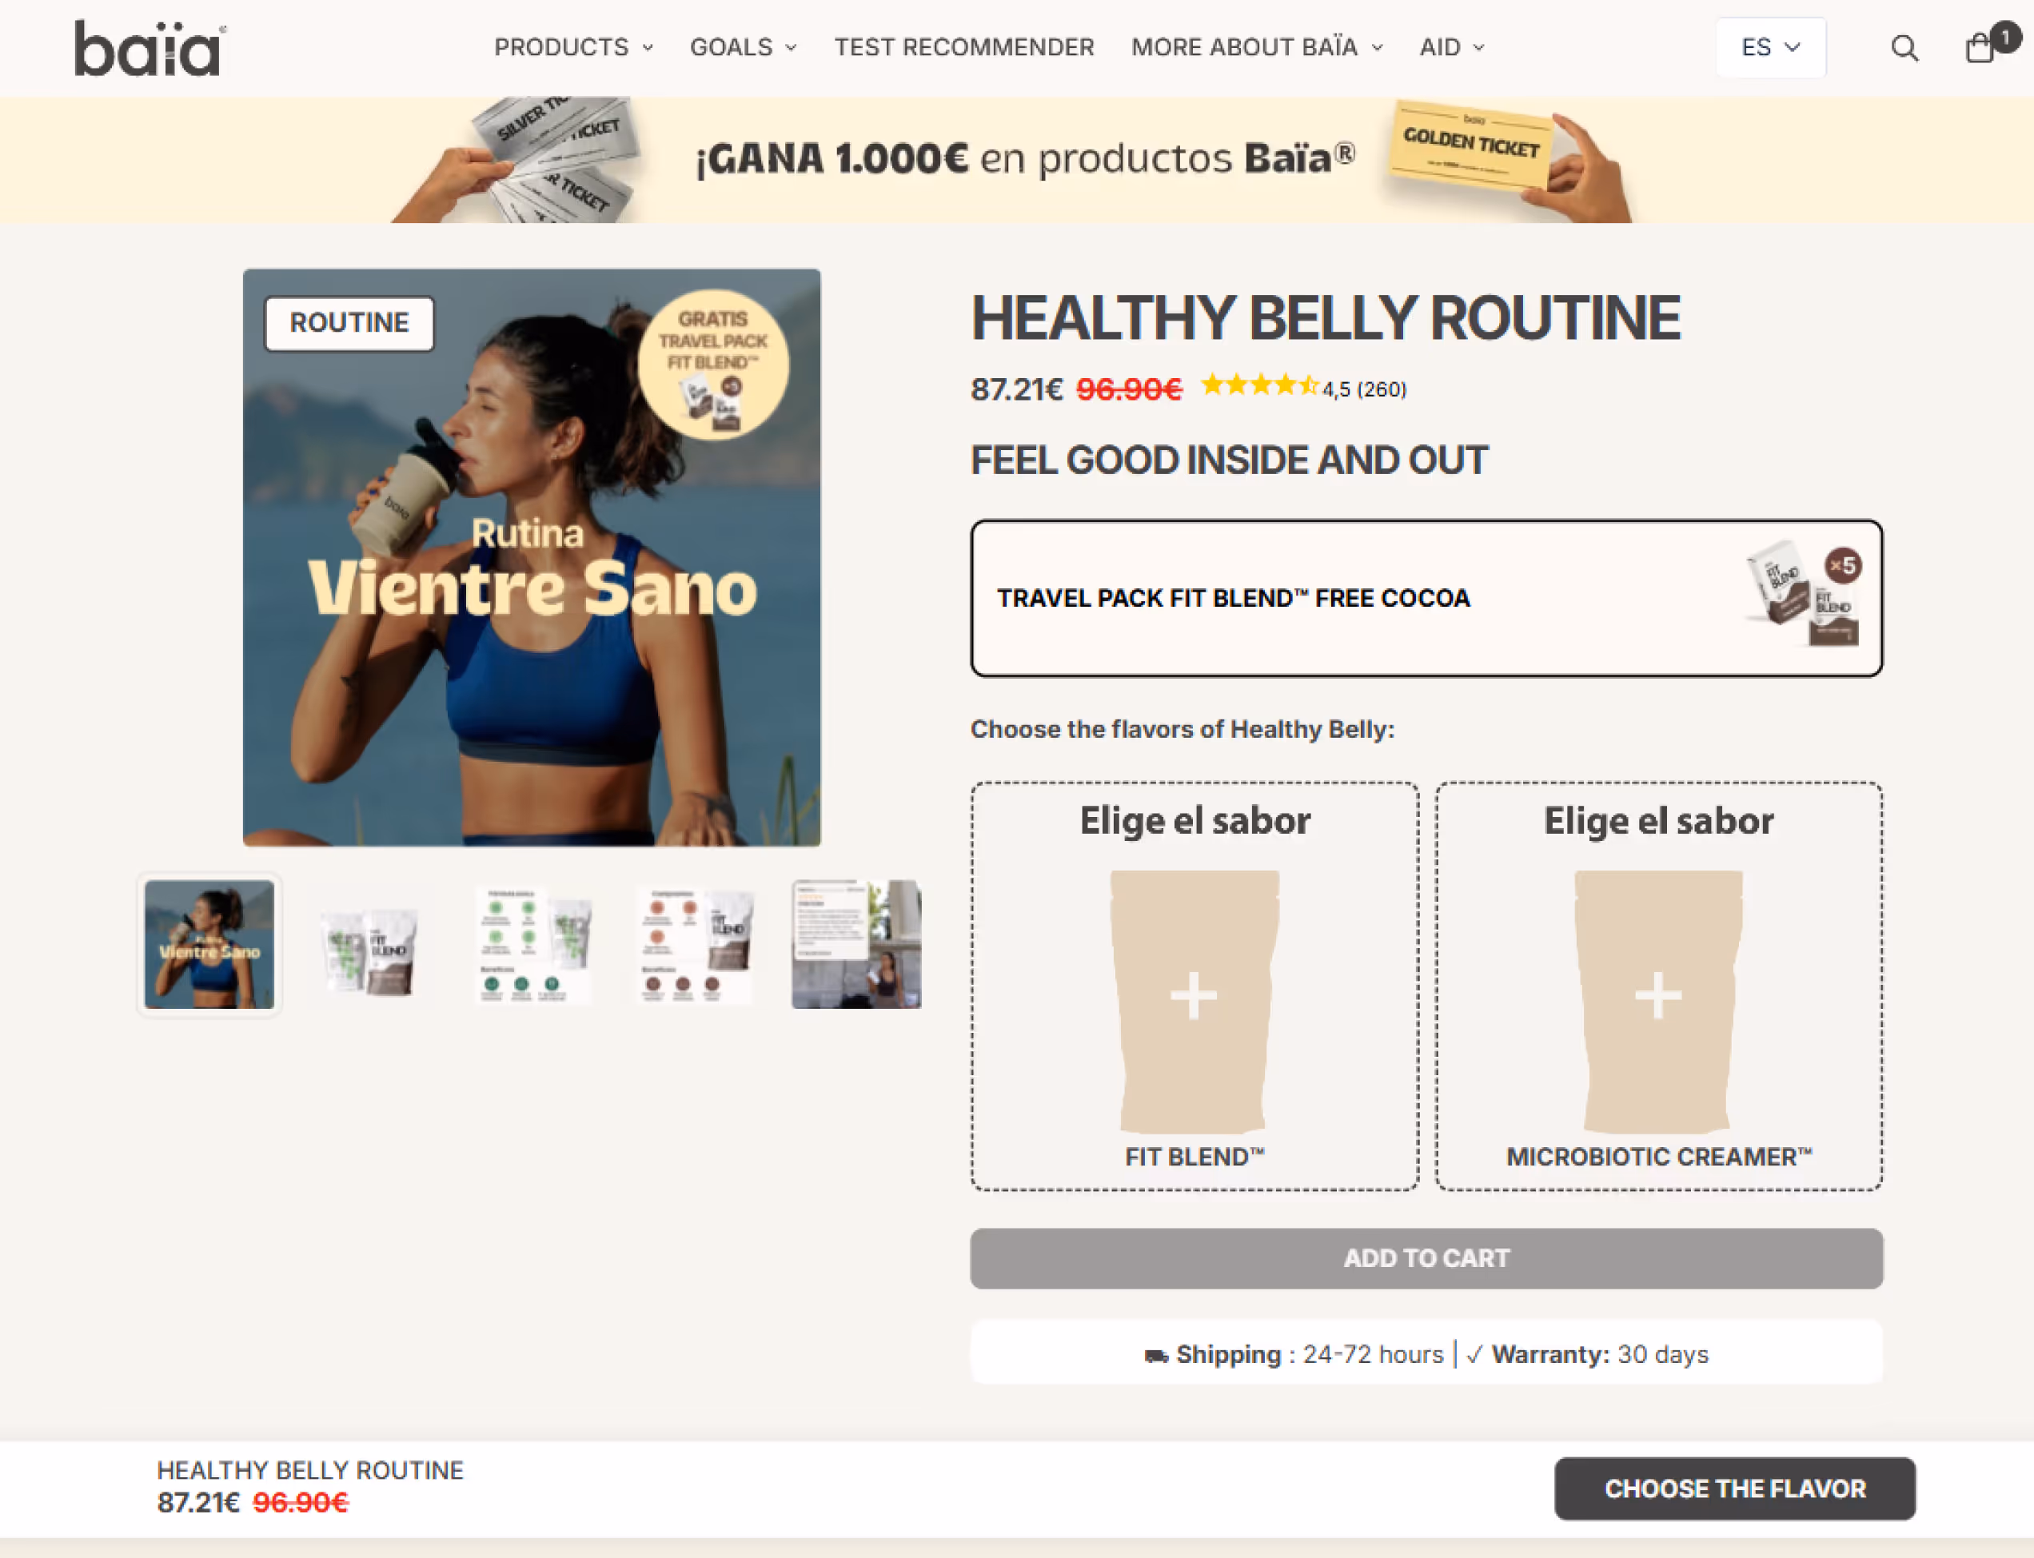This screenshot has width=2034, height=1558.
Task: Open the search magnifier icon
Action: coord(1904,47)
